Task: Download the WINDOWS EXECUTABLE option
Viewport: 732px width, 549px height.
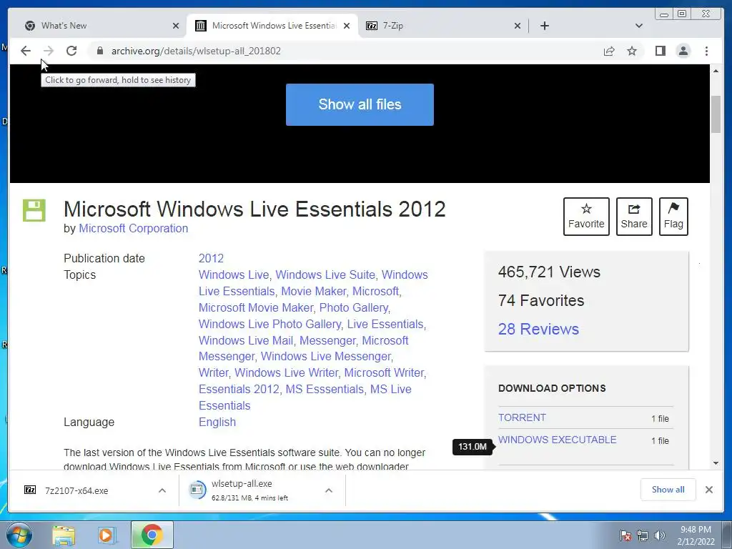Action: (557, 440)
